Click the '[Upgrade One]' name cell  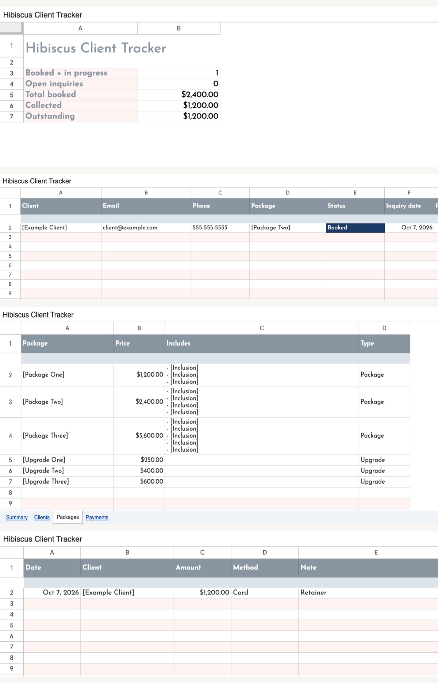[67, 460]
